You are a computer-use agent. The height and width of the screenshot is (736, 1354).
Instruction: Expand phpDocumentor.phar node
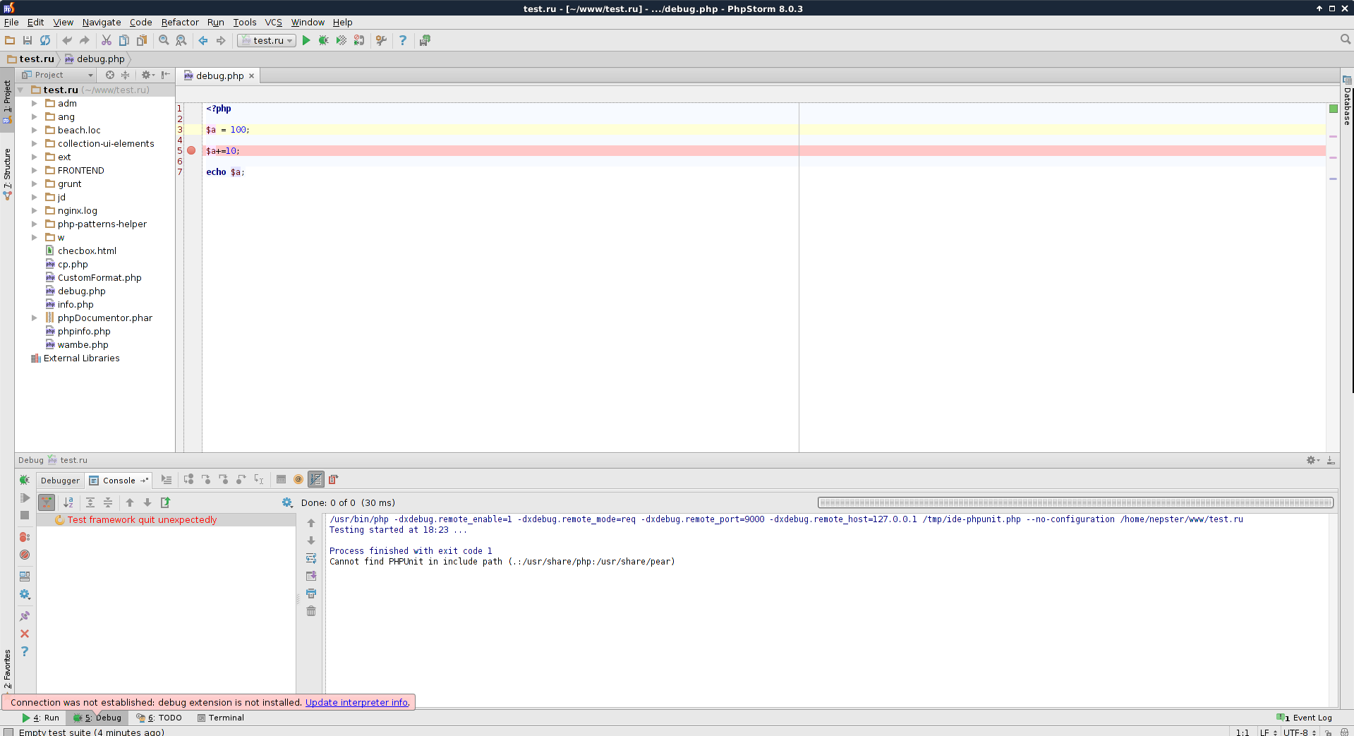(34, 318)
